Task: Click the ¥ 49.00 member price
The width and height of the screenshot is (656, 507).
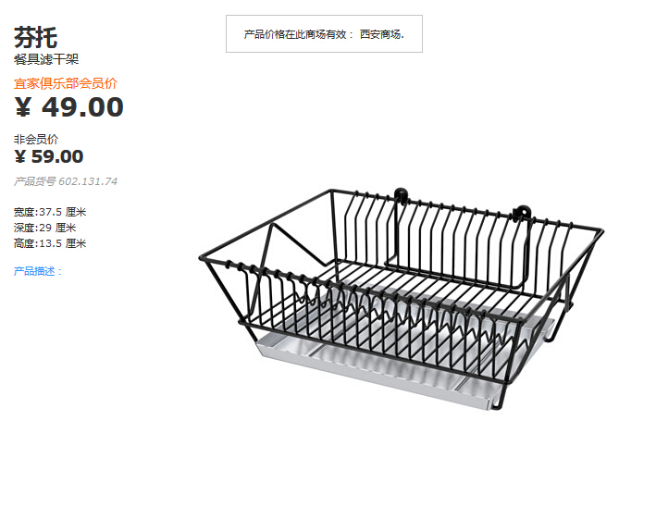Action: [x=69, y=107]
